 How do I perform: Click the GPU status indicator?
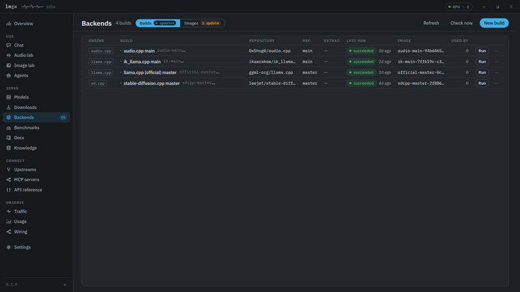[x=459, y=6]
